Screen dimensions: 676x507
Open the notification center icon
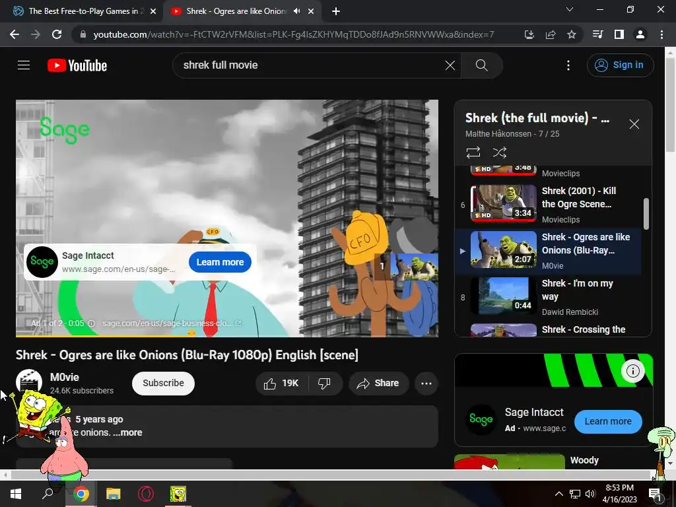[x=656, y=494]
